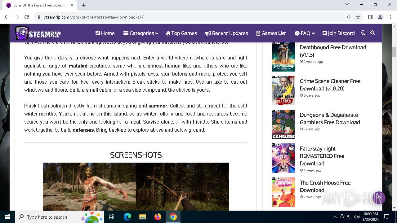Click page scrollbar thumb
The image size is (397, 223).
[x=394, y=52]
